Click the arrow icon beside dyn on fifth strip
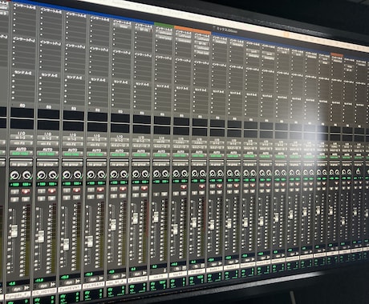 [x=124, y=275]
